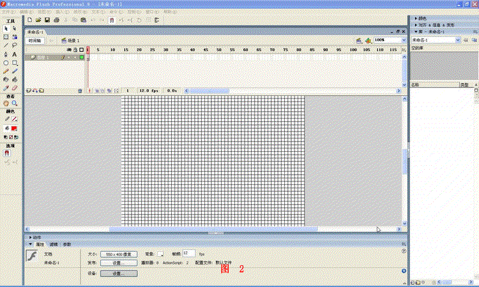Select the Zoom magnifier tool
Screen dimensions: 479x287
coord(14,103)
